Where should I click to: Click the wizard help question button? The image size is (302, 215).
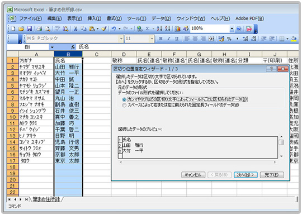click(x=271, y=69)
